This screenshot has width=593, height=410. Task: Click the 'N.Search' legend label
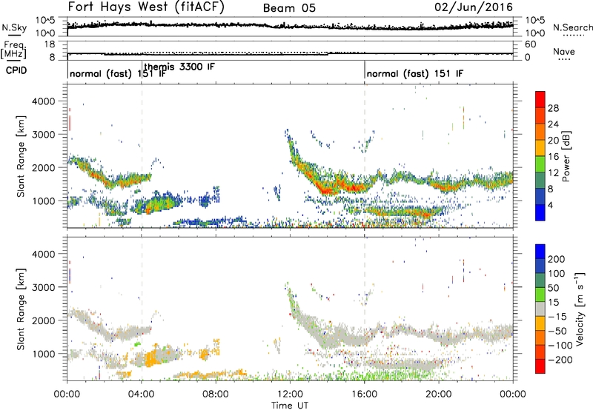(x=572, y=27)
